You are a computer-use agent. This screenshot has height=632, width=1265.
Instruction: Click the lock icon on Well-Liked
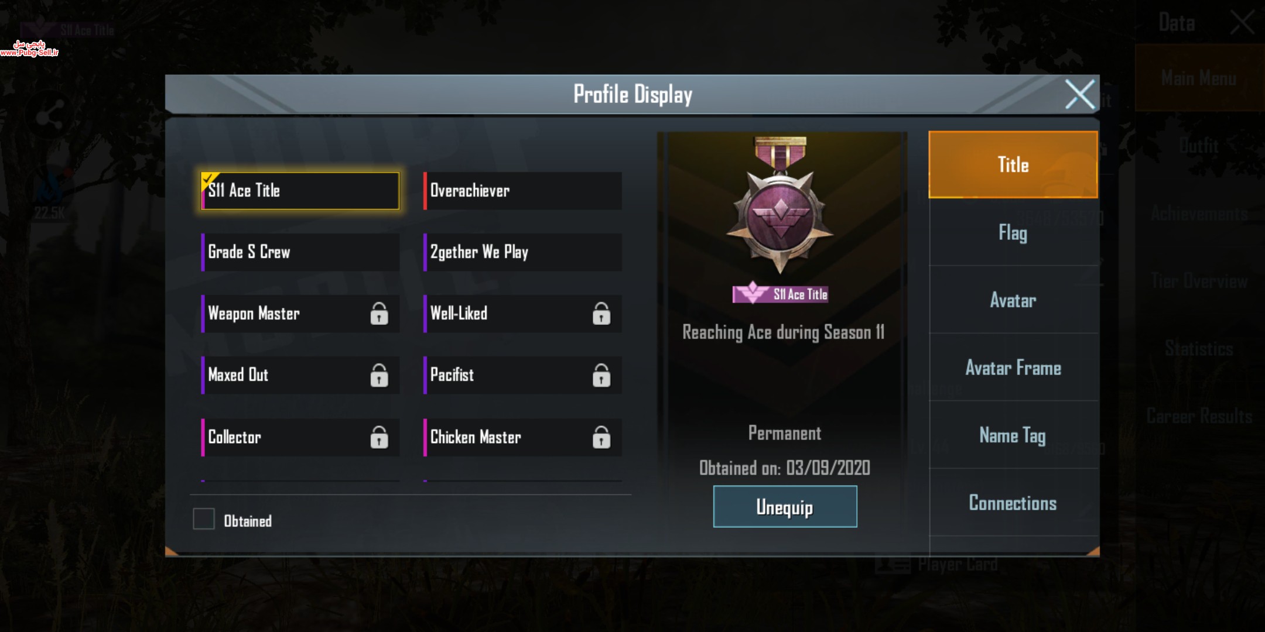tap(601, 314)
